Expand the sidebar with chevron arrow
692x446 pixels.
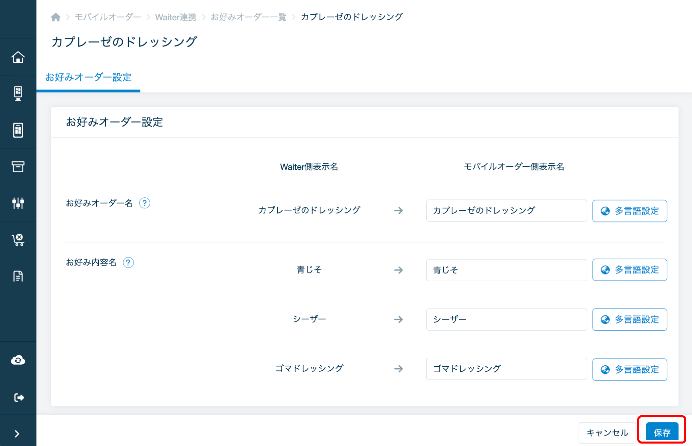pyautogui.click(x=17, y=434)
